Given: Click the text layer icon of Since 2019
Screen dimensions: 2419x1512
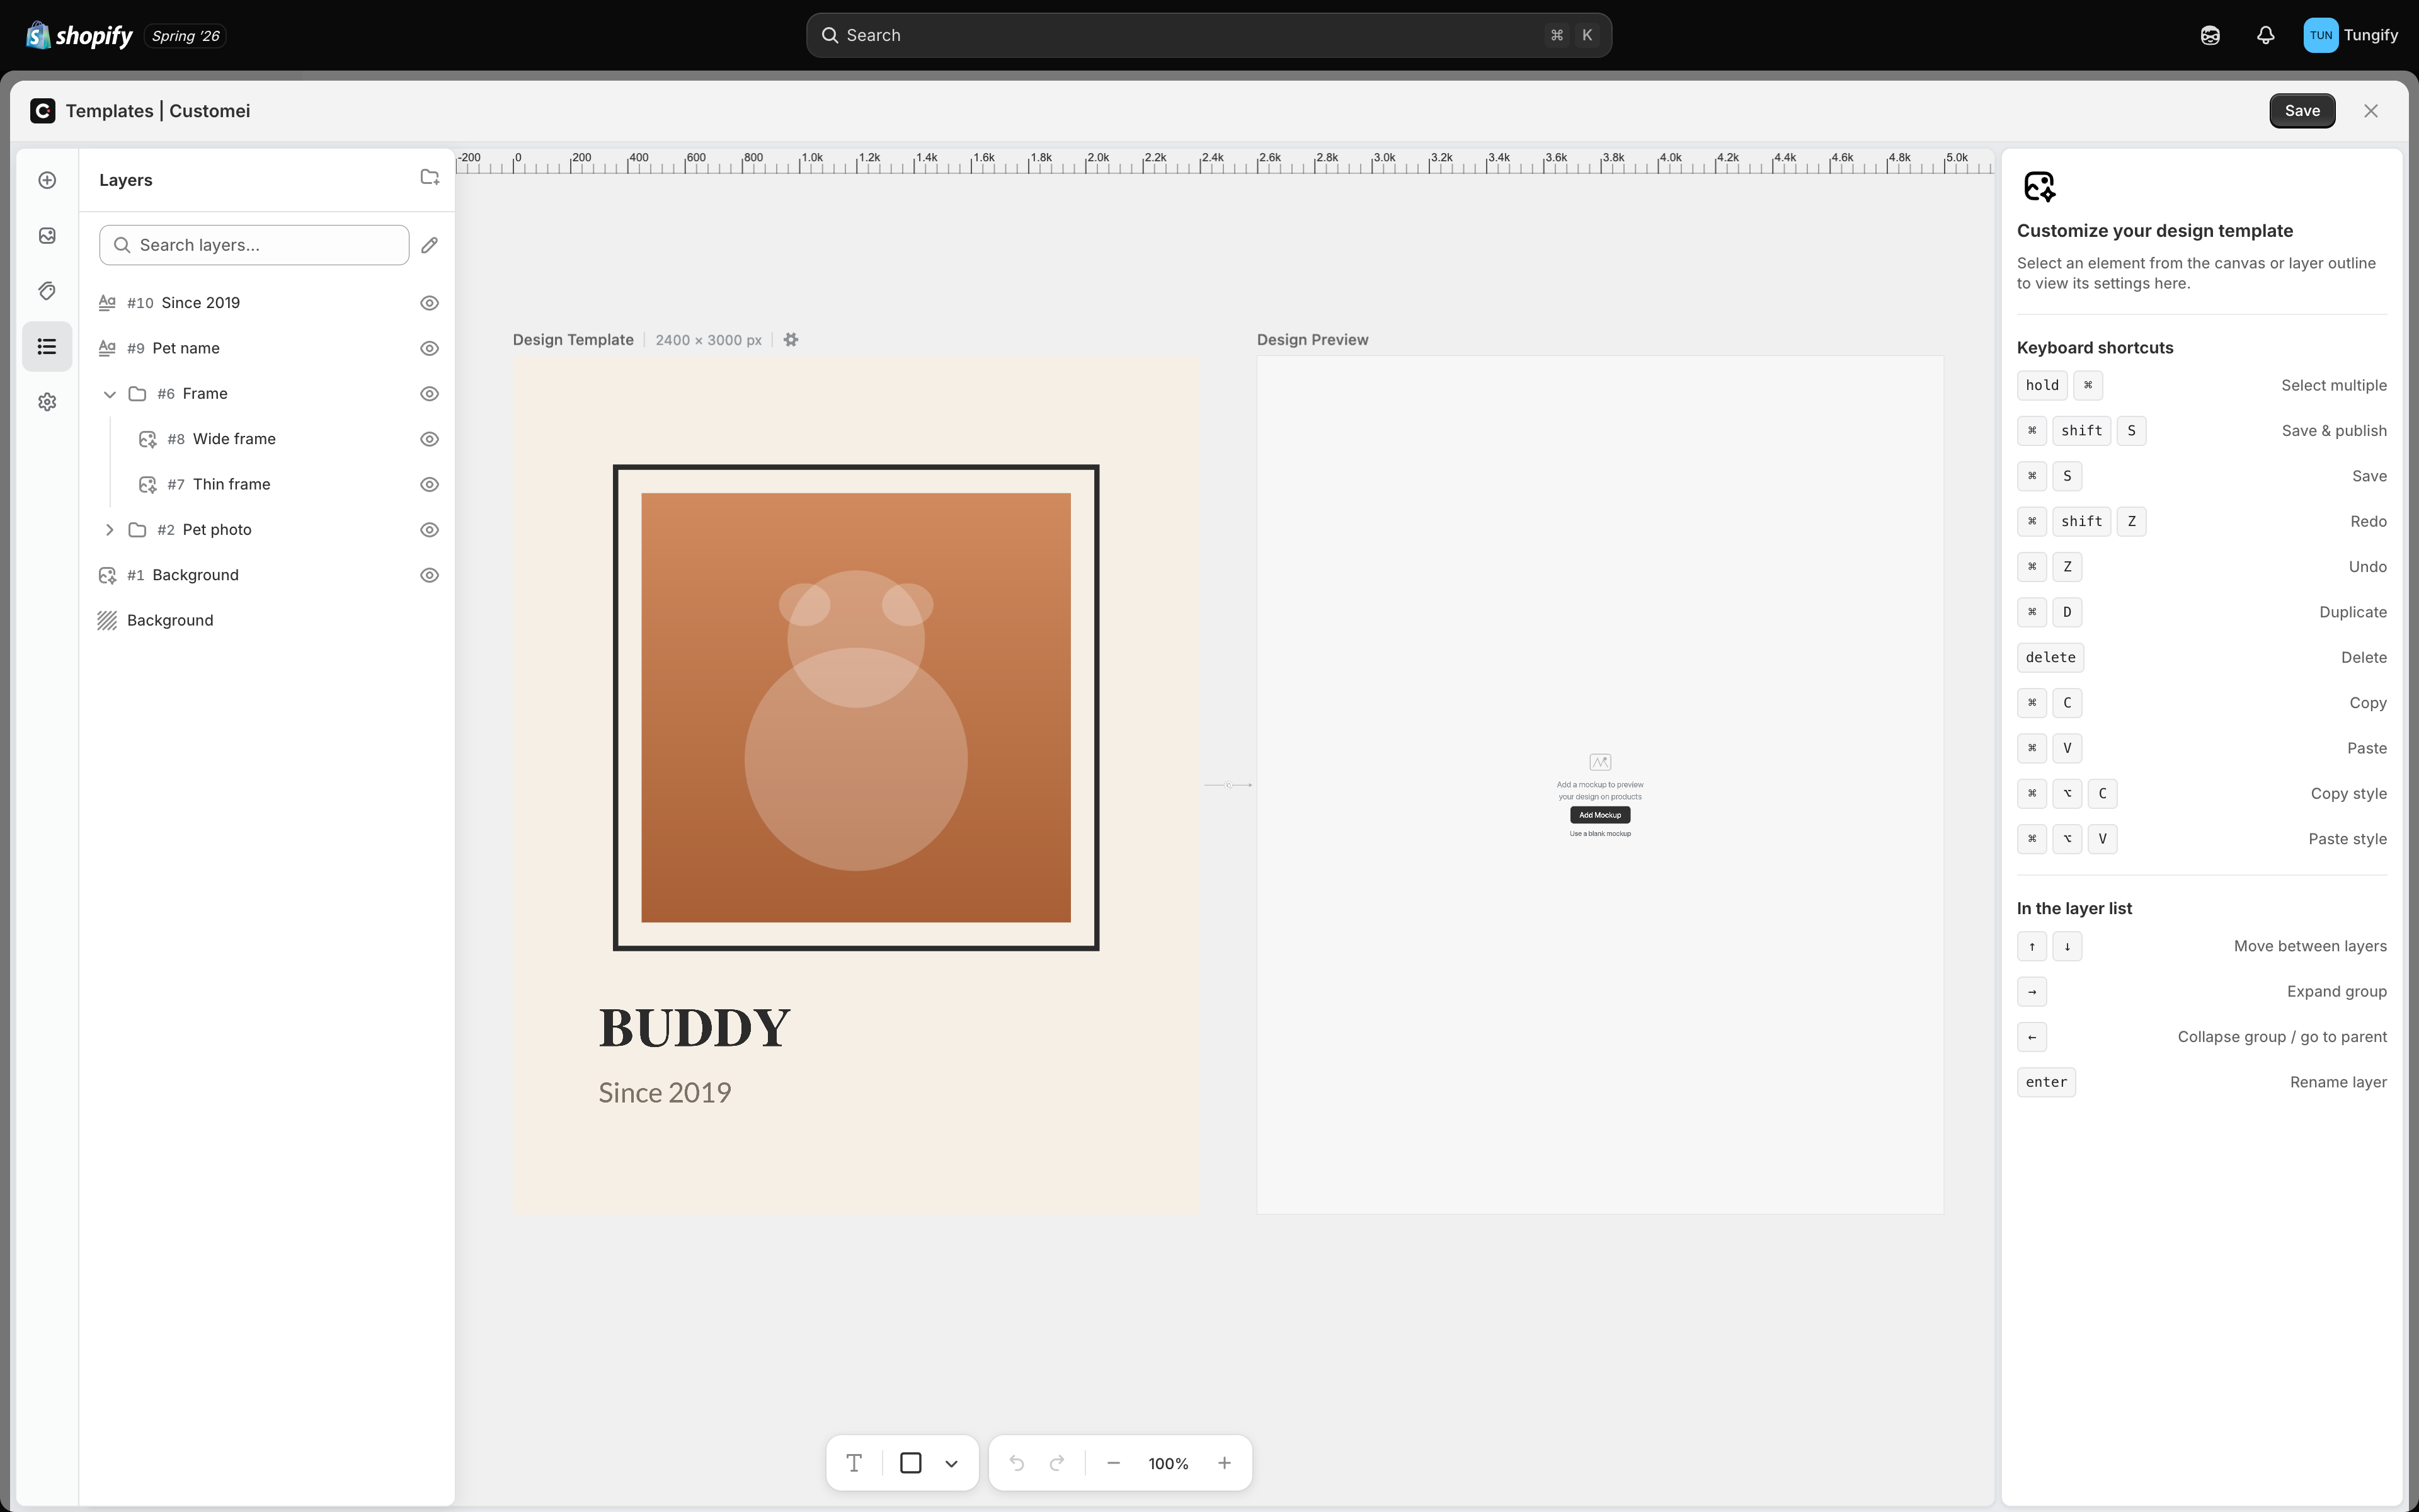Looking at the screenshot, I should [x=107, y=303].
